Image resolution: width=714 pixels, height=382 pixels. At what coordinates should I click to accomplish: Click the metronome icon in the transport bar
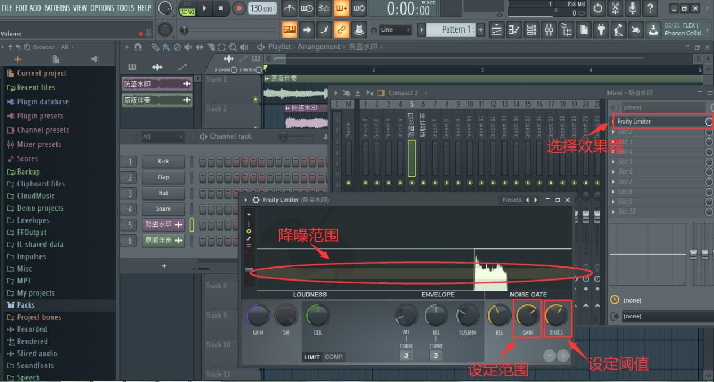click(289, 8)
